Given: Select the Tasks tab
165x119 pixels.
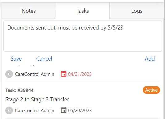Looking at the screenshot, I should pyautogui.click(x=83, y=11).
